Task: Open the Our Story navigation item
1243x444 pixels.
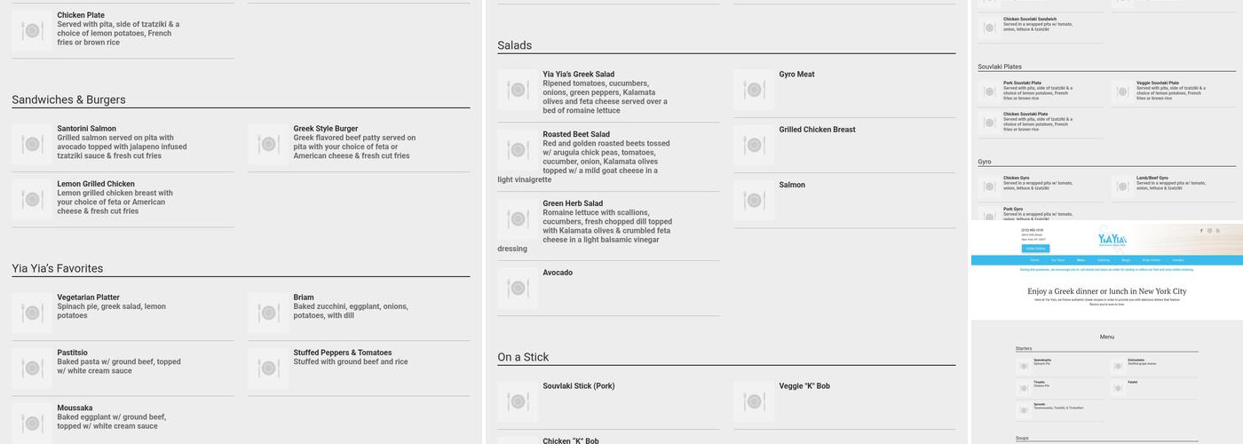Action: [x=1057, y=260]
